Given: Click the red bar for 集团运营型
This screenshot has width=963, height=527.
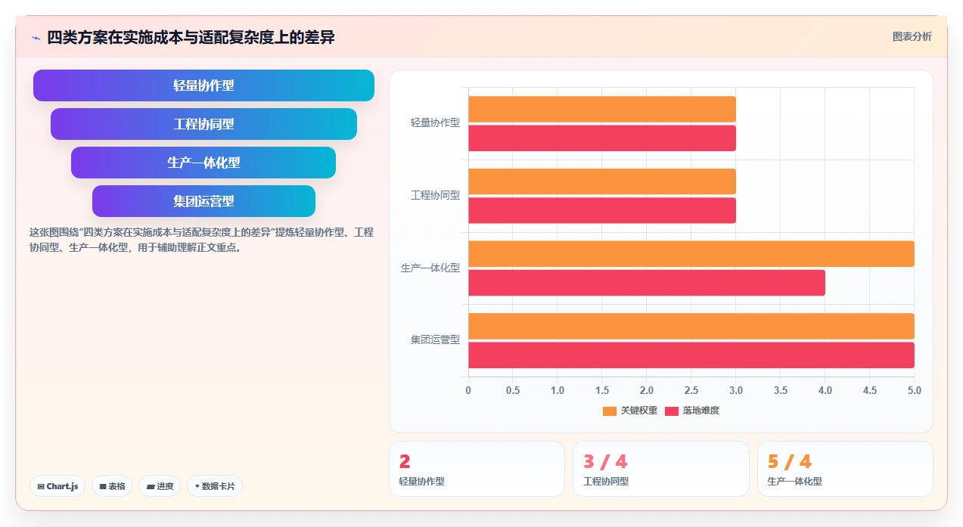Looking at the screenshot, I should [x=691, y=355].
